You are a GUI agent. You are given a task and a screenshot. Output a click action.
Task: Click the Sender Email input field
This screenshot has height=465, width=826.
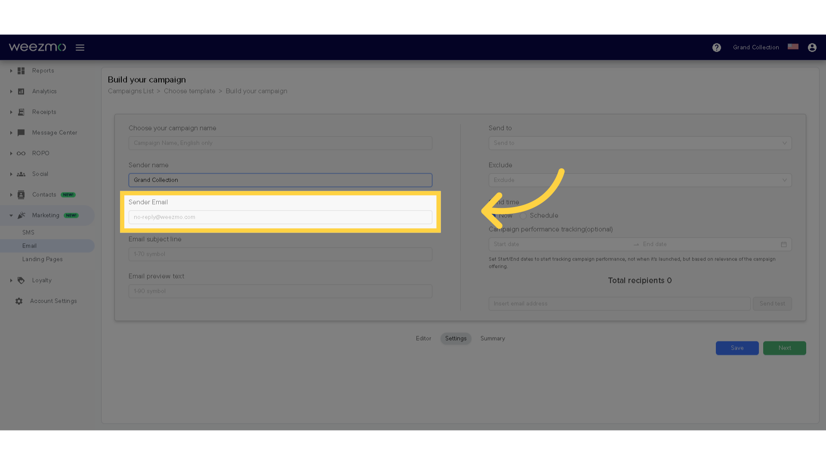280,217
